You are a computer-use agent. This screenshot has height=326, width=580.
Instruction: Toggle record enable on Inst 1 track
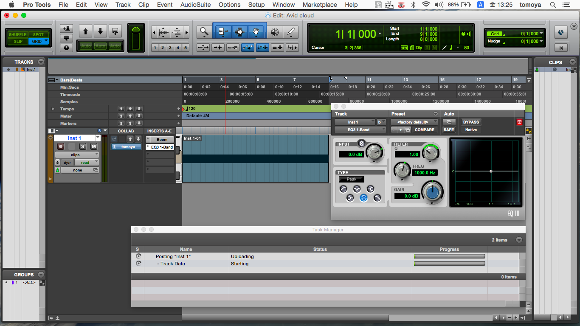click(61, 146)
